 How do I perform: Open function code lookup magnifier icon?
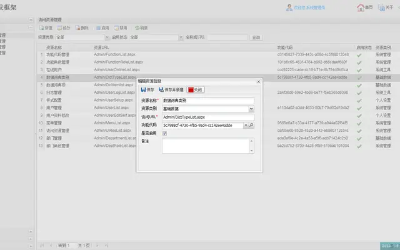point(251,125)
